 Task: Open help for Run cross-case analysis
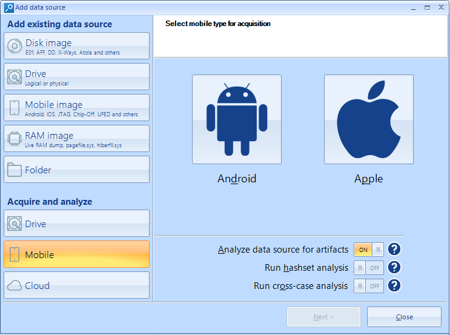coord(394,285)
